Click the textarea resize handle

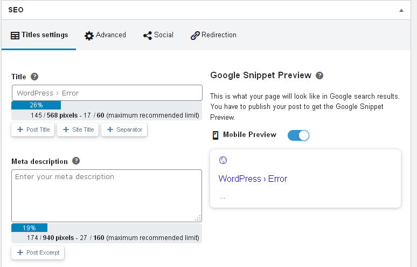198,218
